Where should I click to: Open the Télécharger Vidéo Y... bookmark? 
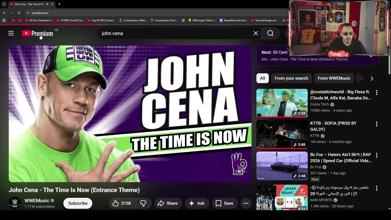click(x=202, y=20)
